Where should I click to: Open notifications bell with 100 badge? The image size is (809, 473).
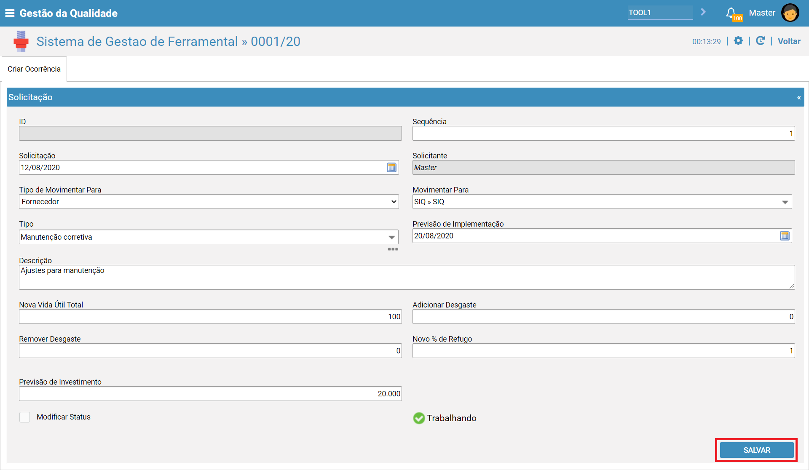tap(734, 14)
